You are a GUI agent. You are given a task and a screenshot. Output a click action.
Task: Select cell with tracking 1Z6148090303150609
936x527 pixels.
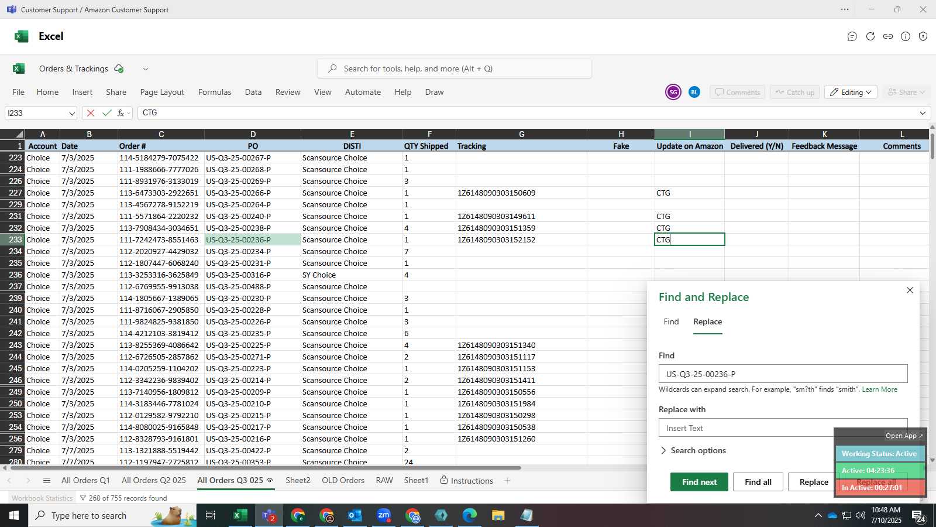pyautogui.click(x=521, y=193)
